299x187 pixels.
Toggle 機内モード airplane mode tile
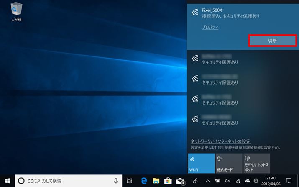tap(228, 163)
